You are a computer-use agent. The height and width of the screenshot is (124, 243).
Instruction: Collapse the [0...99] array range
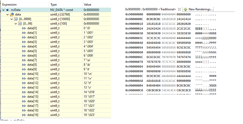tap(16, 24)
